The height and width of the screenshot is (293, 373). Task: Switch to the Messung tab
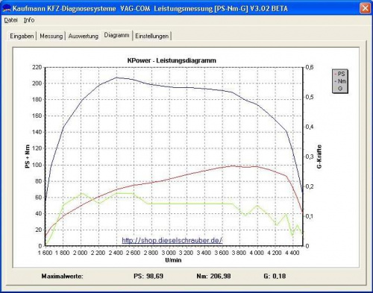[51, 36]
